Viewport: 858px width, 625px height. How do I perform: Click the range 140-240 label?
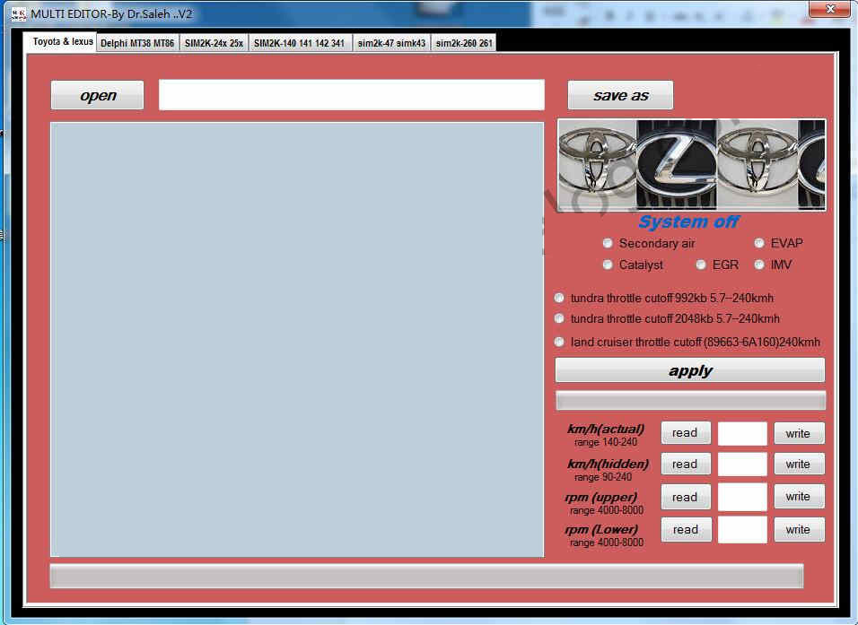coord(605,442)
